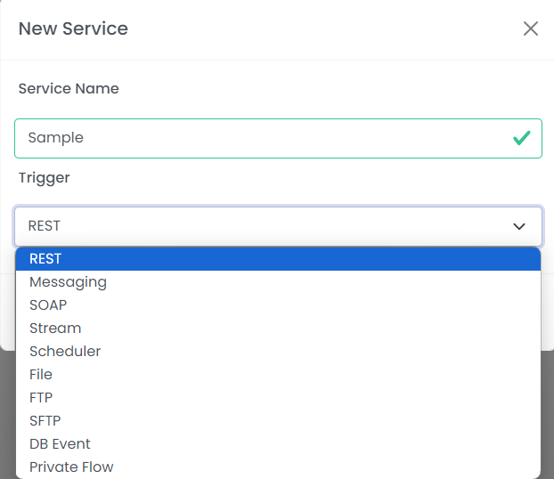Click the Trigger field label

pyautogui.click(x=45, y=178)
